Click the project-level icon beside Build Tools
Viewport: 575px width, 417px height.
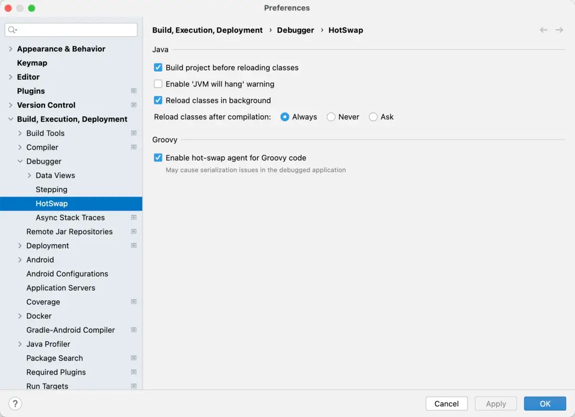tap(134, 133)
